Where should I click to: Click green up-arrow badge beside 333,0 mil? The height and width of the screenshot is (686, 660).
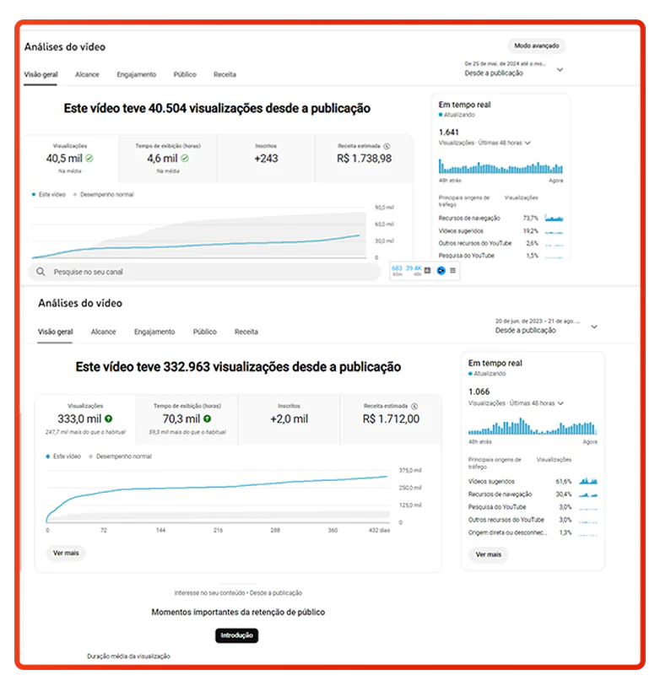tap(109, 419)
